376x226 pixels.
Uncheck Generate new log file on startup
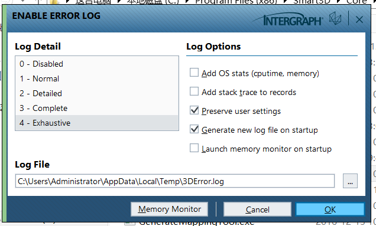click(x=194, y=129)
